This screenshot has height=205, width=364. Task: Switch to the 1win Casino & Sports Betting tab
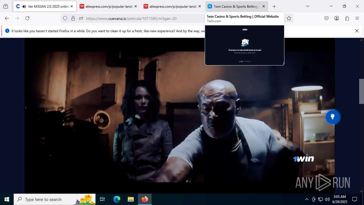(x=236, y=6)
